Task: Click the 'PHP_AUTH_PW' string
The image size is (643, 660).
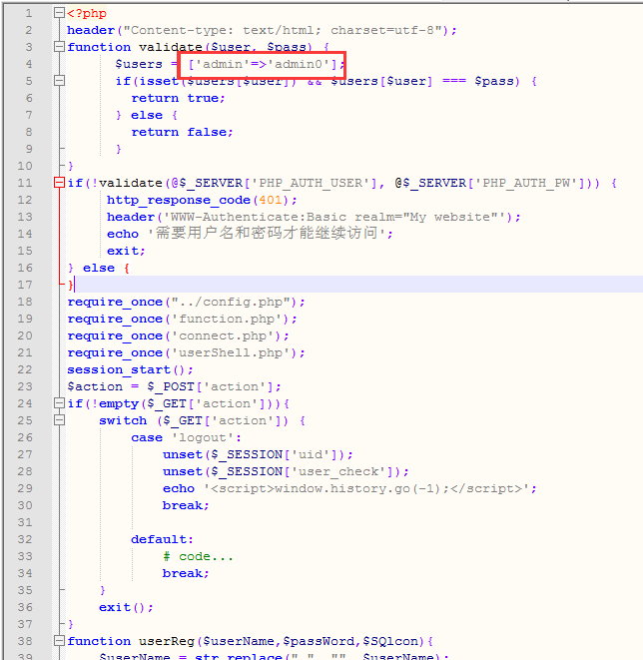Action: [x=527, y=183]
